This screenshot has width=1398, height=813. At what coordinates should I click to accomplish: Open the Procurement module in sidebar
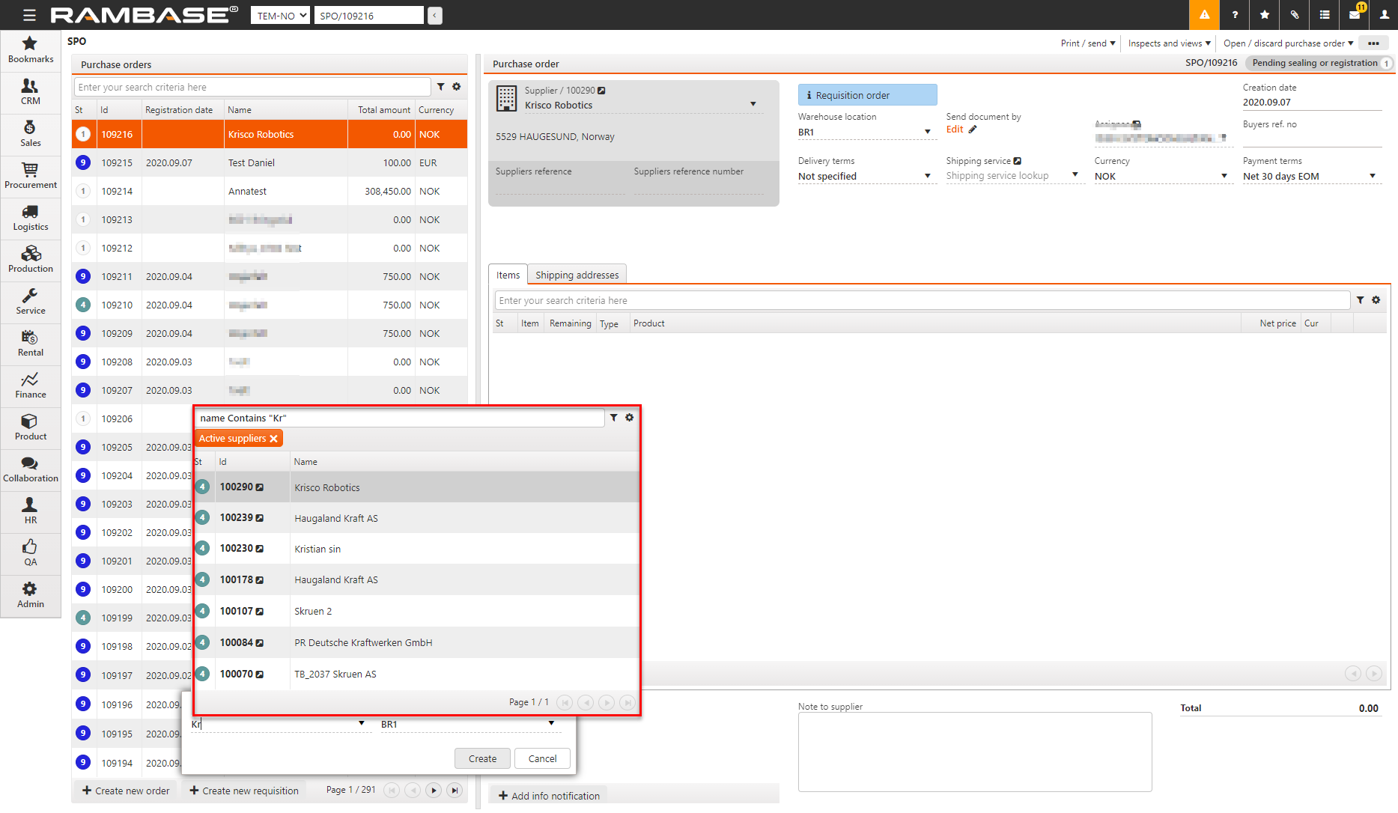(30, 176)
